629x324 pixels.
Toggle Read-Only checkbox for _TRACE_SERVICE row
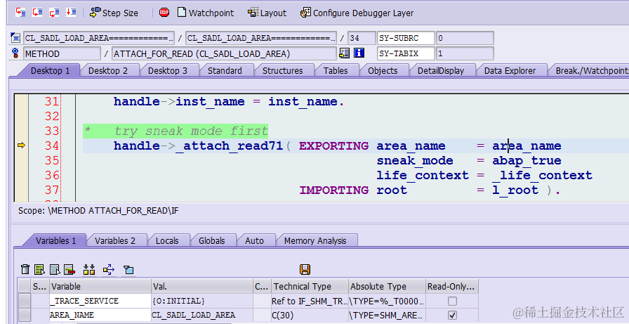point(452,301)
